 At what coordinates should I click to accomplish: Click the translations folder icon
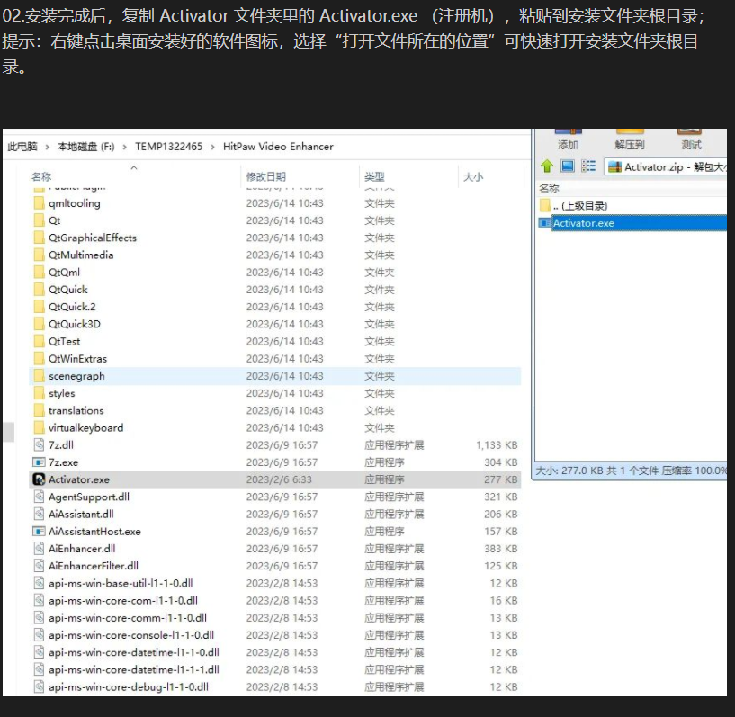[39, 410]
